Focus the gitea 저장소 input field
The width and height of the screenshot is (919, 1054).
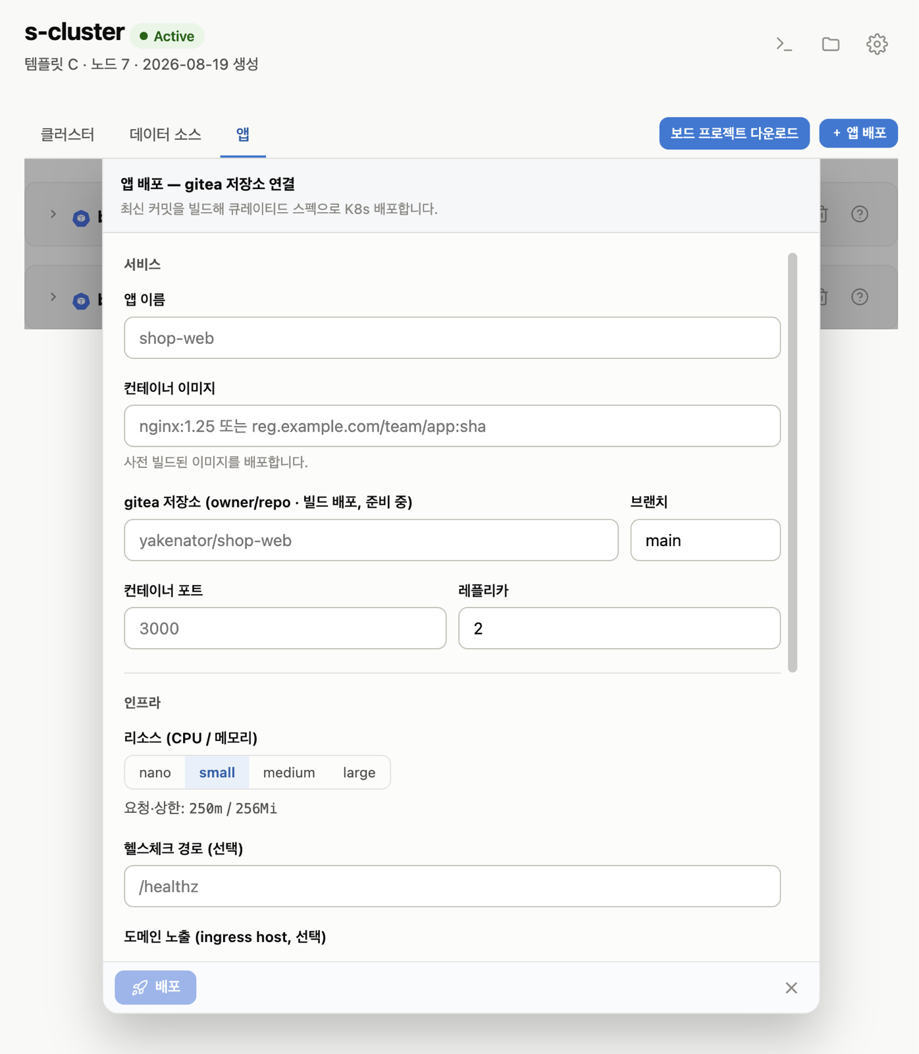coord(371,540)
